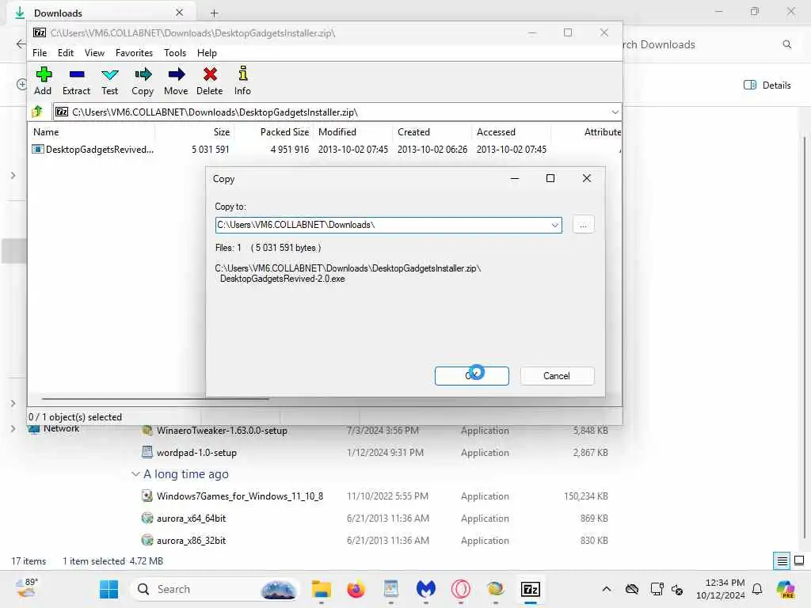Viewport: 811px width, 608px height.
Task: Click Network in Explorer navigation pane
Action: tap(61, 428)
